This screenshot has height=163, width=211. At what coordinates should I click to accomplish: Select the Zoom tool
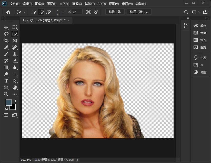[x=6, y=94]
